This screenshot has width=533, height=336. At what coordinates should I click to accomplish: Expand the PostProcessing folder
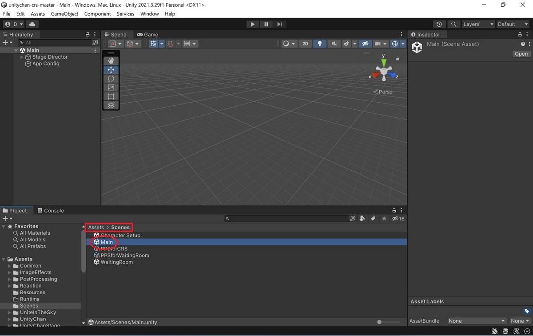click(9, 279)
